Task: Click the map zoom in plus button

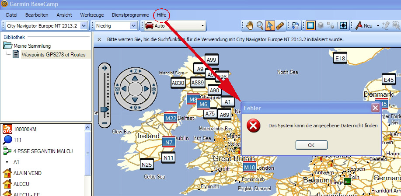Action: [x=105, y=68]
